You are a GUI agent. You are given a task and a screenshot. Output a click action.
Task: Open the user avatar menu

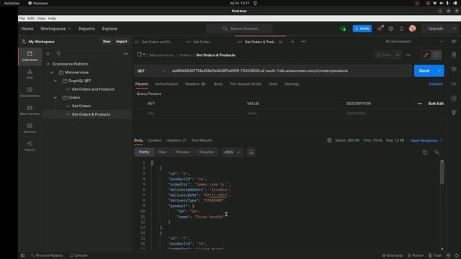413,29
